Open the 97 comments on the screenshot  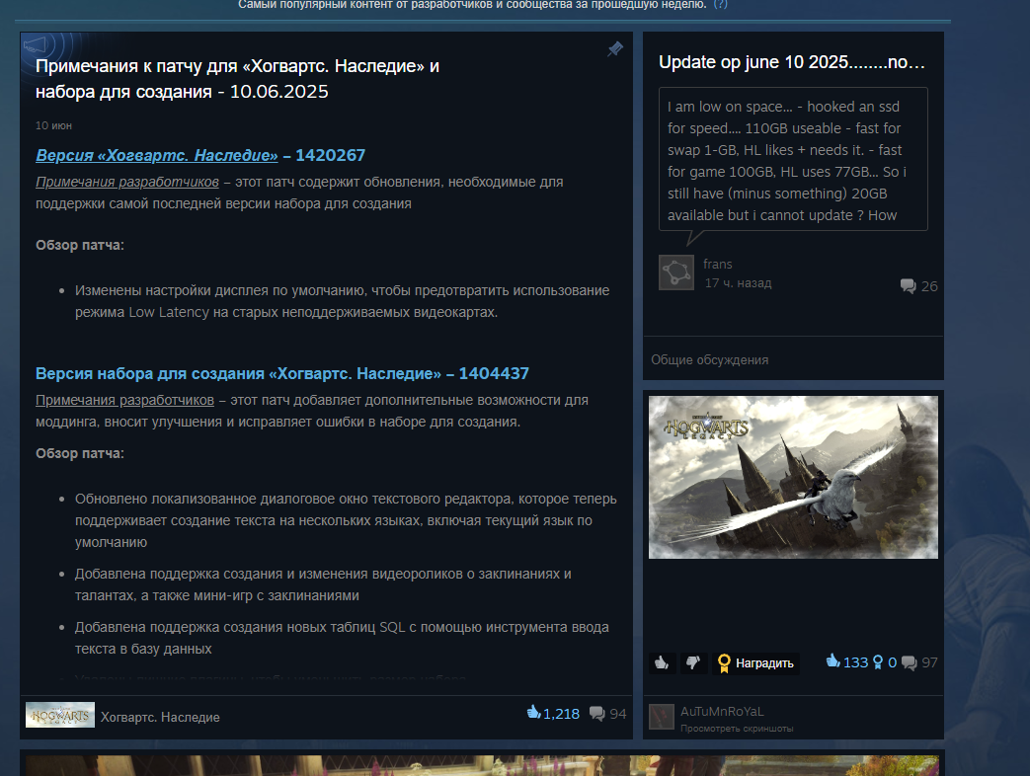tap(919, 662)
